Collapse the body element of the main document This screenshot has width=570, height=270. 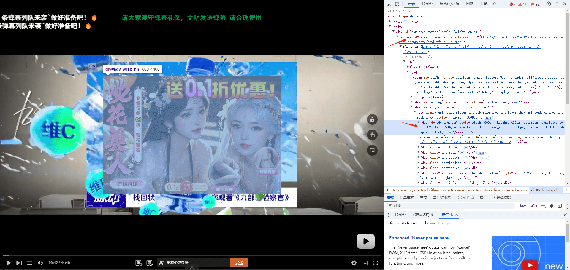390,26
